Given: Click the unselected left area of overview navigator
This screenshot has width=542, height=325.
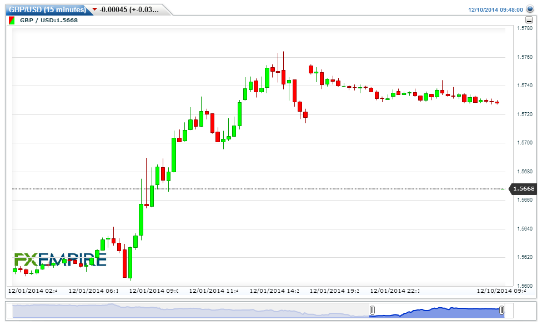Looking at the screenshot, I should coord(191,311).
